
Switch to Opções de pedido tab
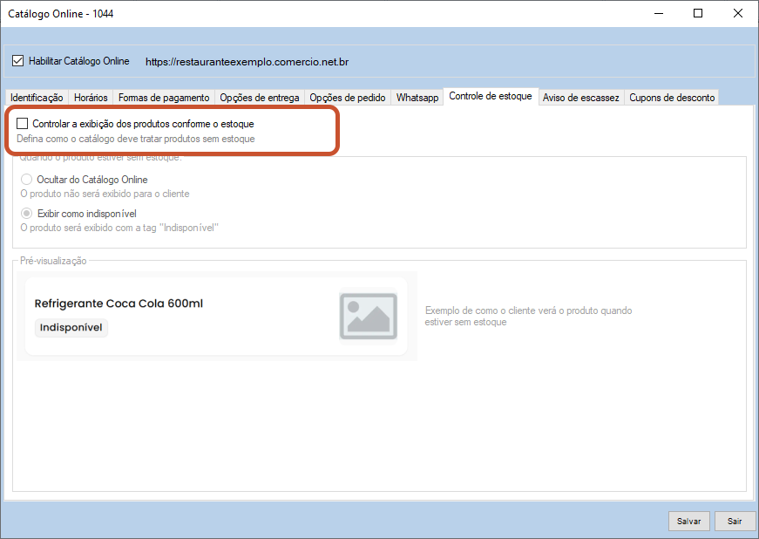(x=348, y=98)
